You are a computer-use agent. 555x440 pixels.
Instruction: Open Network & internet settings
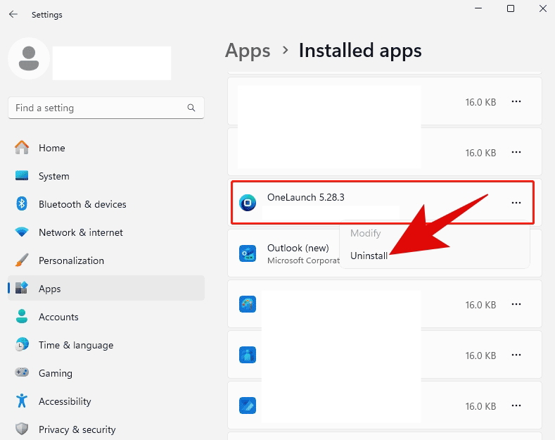pos(106,232)
